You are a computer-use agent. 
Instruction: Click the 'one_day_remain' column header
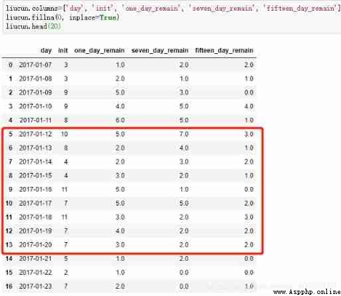[x=99, y=51]
